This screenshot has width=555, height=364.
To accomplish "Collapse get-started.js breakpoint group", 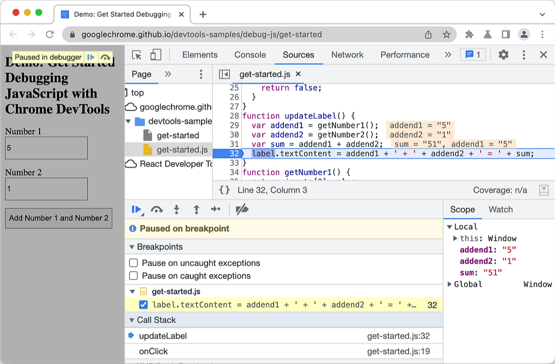I will pos(132,292).
